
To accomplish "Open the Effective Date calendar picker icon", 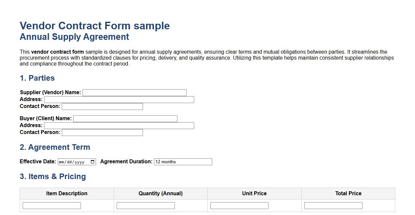I will (x=93, y=162).
